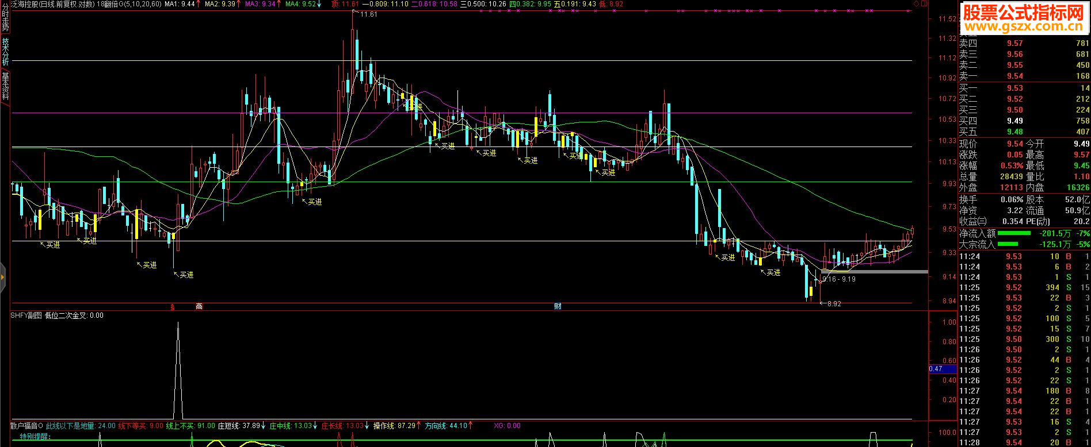Click the 此线以下是地量: 24.00 label
This screenshot has height=447, width=1091.
[x=81, y=426]
